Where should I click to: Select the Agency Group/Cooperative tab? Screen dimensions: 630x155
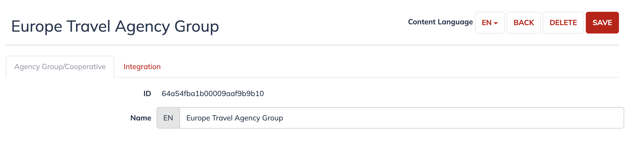point(60,67)
